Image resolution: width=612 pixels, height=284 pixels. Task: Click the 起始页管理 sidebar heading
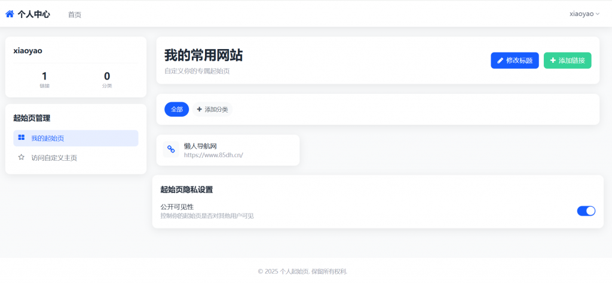point(32,118)
